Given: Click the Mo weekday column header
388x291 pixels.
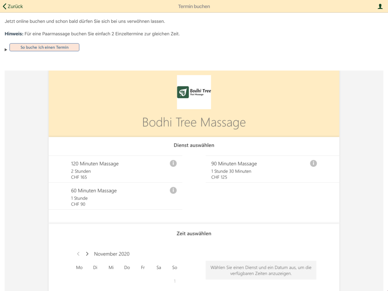Looking at the screenshot, I should 79,267.
